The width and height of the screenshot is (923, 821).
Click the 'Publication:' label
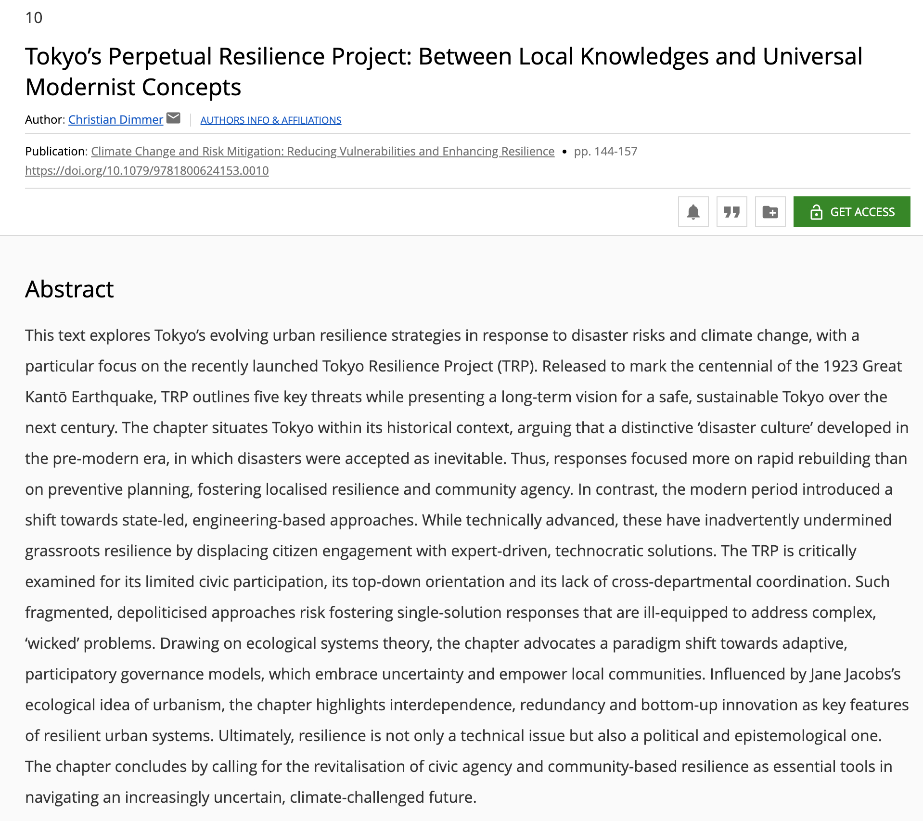tap(56, 152)
